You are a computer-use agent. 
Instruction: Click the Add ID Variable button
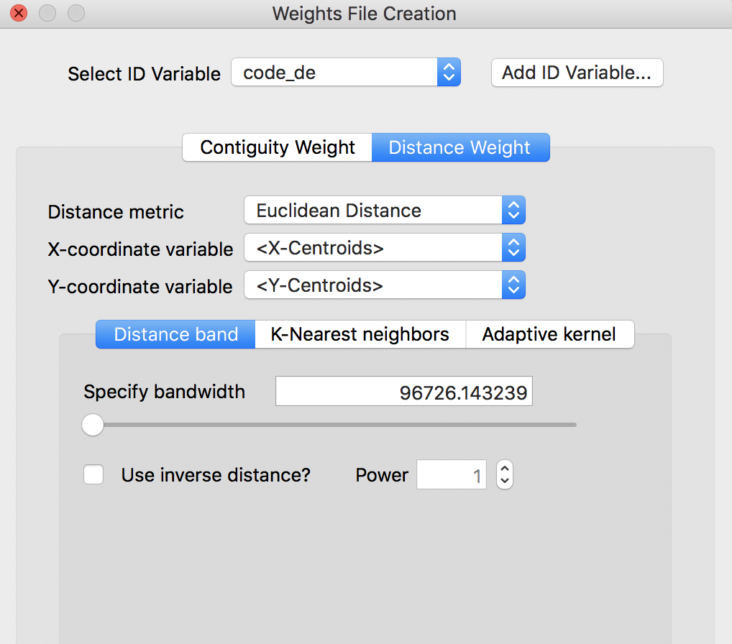click(x=577, y=72)
